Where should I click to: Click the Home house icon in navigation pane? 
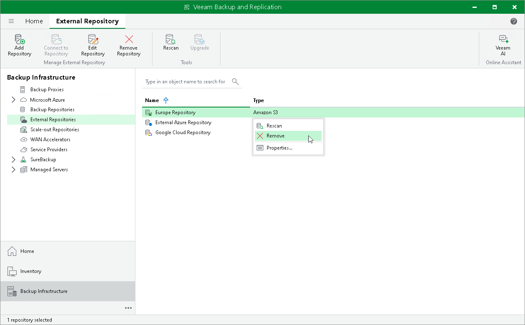pyautogui.click(x=12, y=251)
